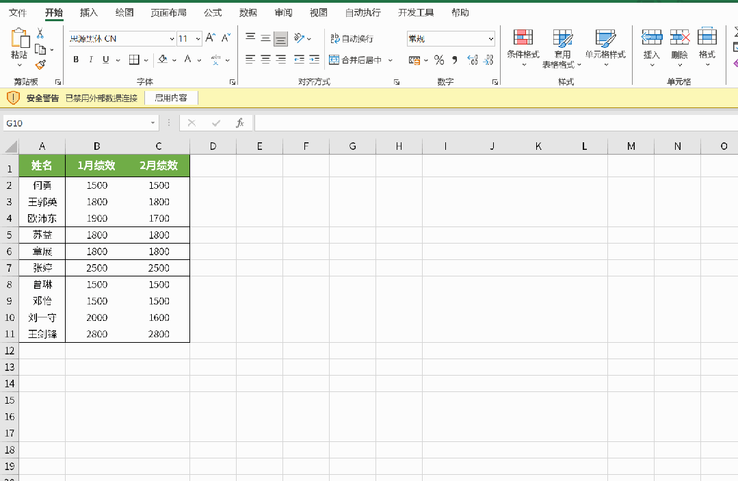Viewport: 738px width, 481px height.
Task: Toggle Underline formatting
Action: [x=106, y=60]
